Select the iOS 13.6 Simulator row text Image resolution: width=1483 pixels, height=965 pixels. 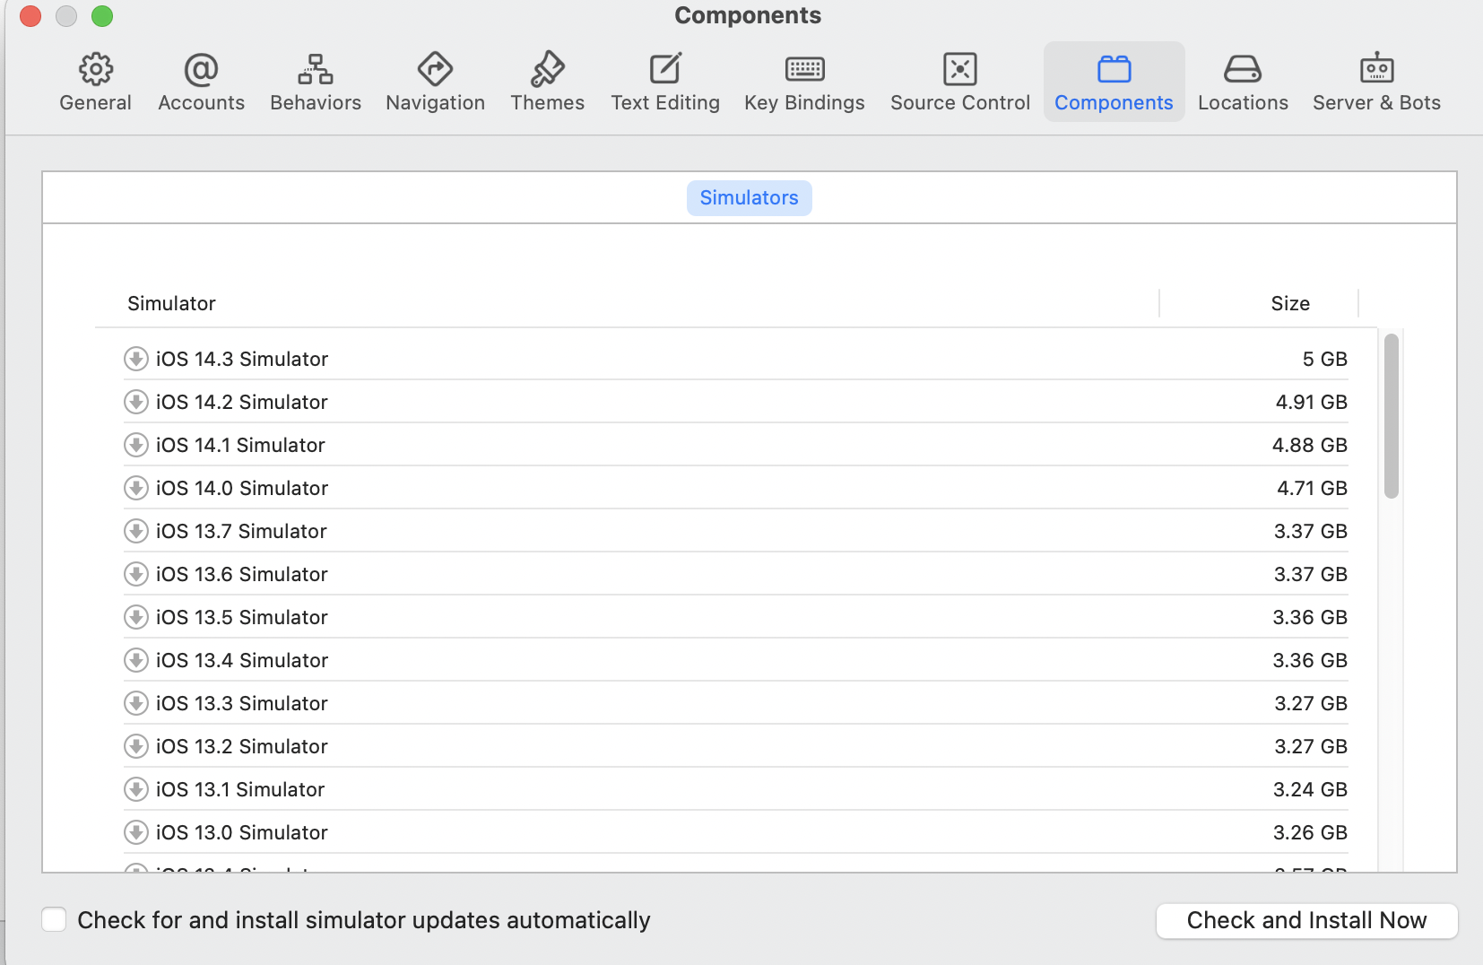click(242, 574)
